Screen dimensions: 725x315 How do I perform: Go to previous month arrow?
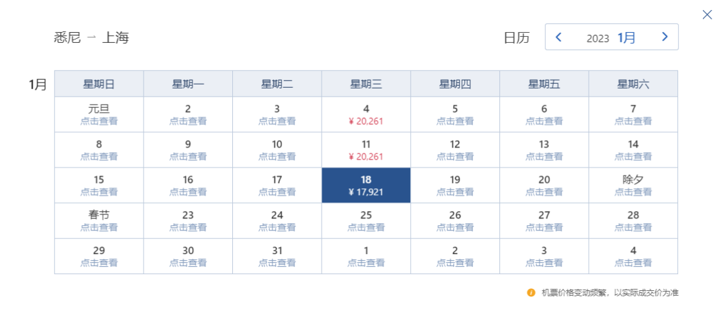pos(559,38)
